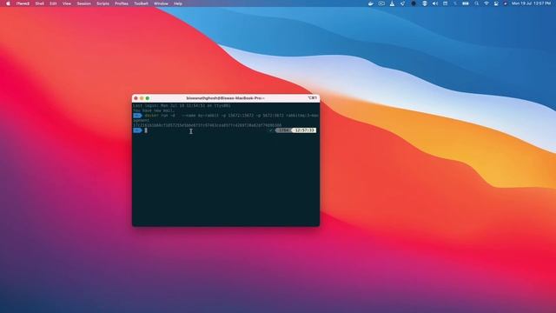Open the Wi-Fi status menu
The image size is (556, 313).
pyautogui.click(x=486, y=3)
